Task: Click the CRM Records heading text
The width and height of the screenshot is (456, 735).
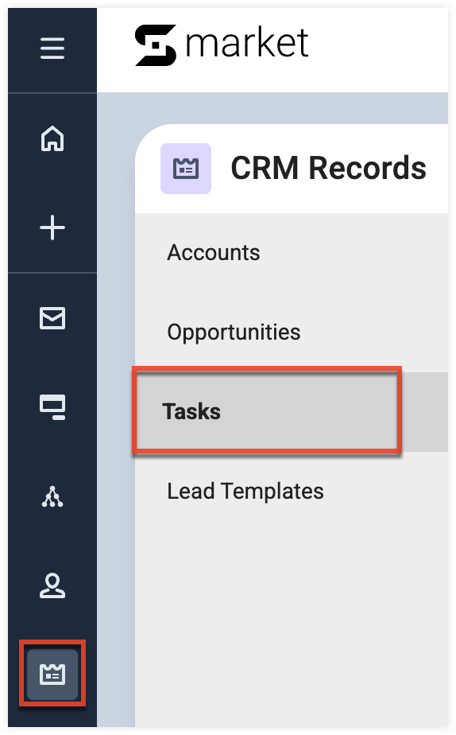Action: pos(329,168)
